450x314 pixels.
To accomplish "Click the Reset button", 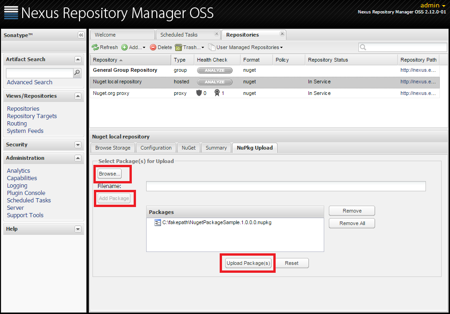I will [291, 263].
